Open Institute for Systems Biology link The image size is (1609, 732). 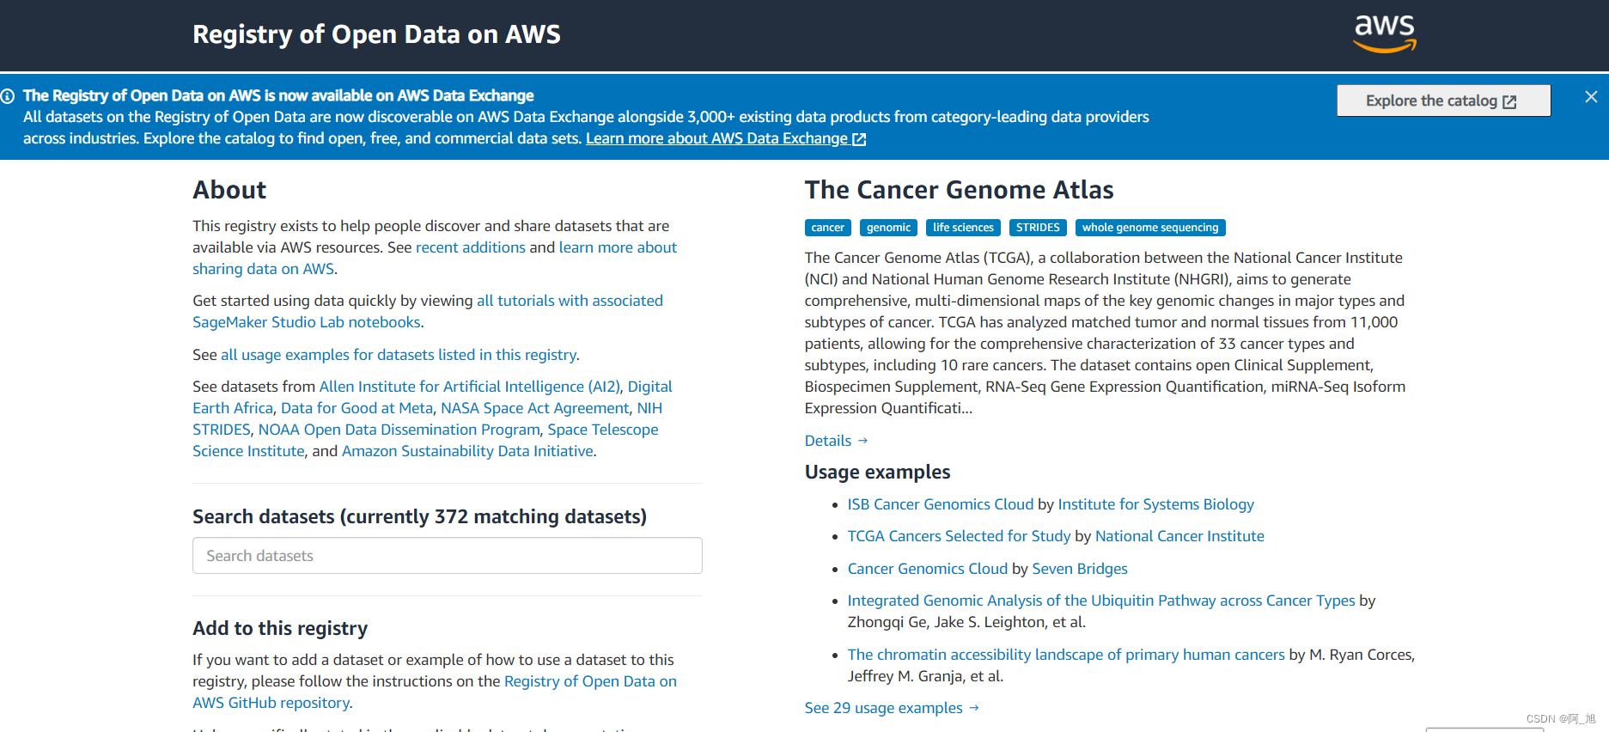(1155, 504)
